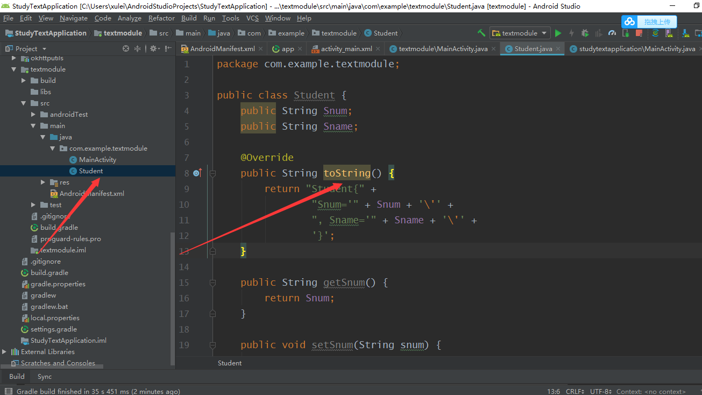Sync project with Gradle files icon
Screen dimensions: 702x395
(x=654, y=33)
